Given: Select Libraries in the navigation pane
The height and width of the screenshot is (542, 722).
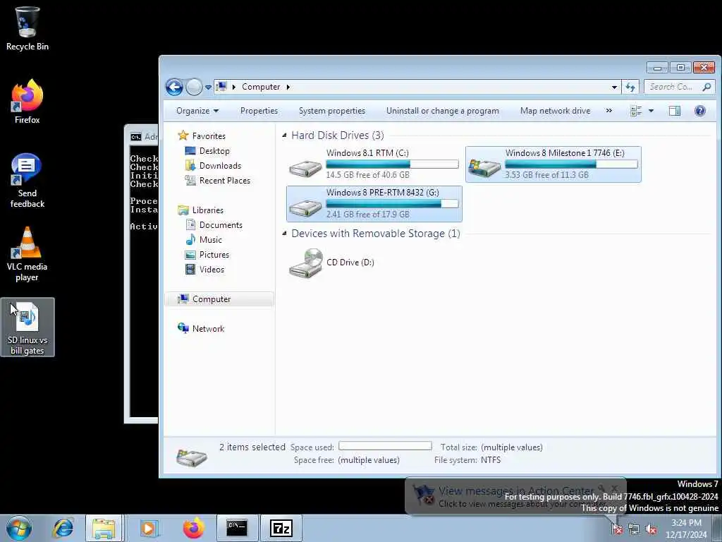Looking at the screenshot, I should 201,210.
